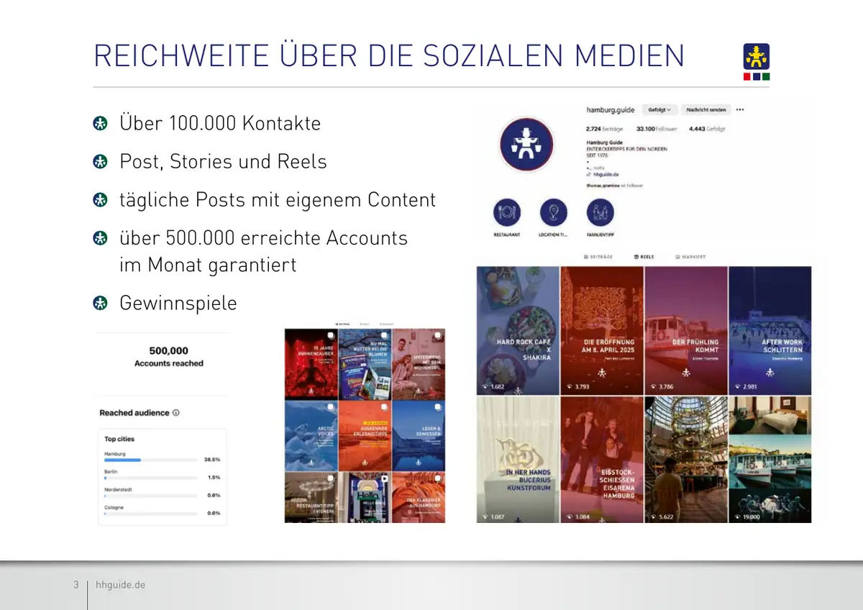Click the hamburg.guide username
Screen dimensions: 863x610
pos(611,110)
